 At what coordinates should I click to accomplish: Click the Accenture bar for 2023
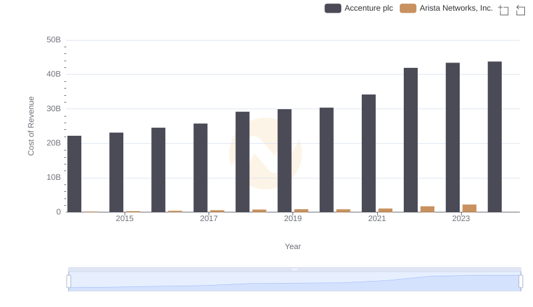[x=453, y=137]
